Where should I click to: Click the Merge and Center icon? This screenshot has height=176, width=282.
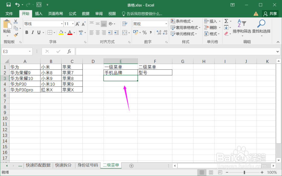pyautogui.click(x=124, y=32)
